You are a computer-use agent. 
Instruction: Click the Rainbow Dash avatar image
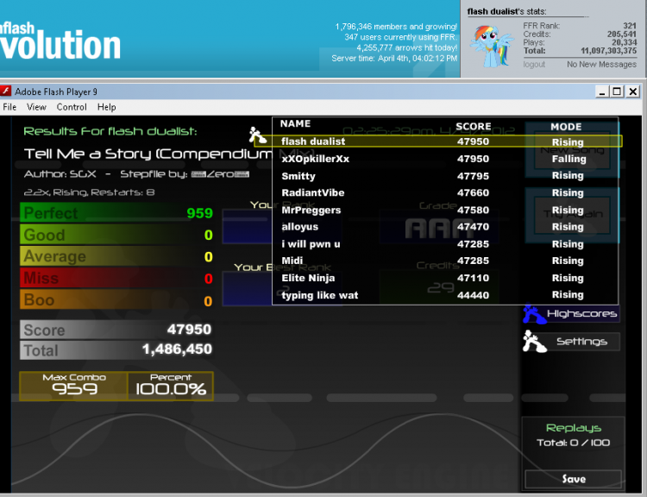[x=492, y=46]
